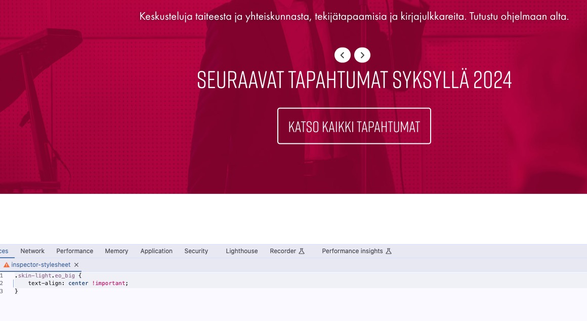This screenshot has height=321, width=587.
Task: Open the Performance tab in DevTools
Action: pyautogui.click(x=74, y=251)
